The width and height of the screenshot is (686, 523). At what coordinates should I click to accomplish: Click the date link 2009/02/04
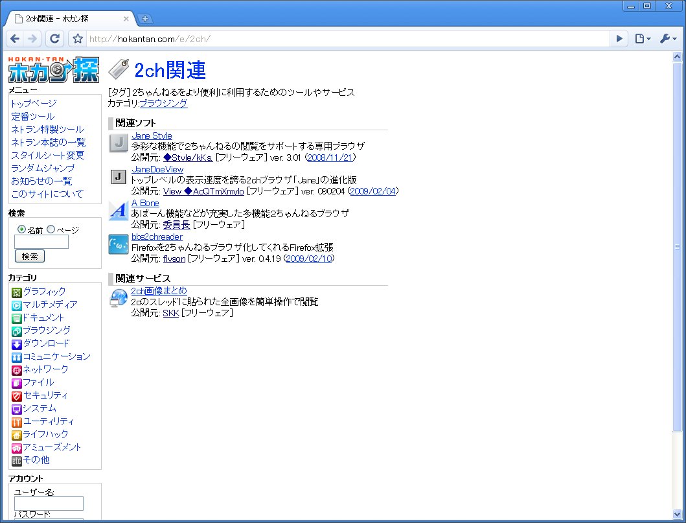pyautogui.click(x=373, y=191)
